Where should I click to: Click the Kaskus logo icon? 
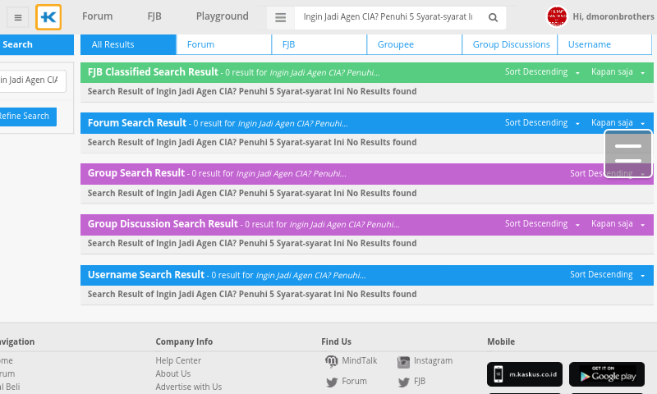click(48, 17)
